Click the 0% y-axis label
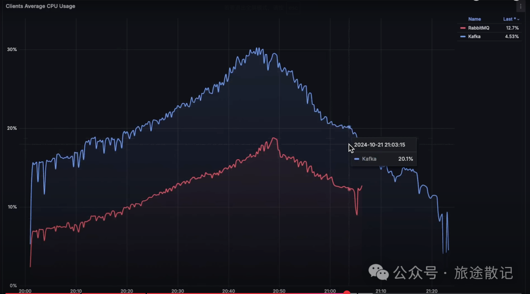This screenshot has width=530, height=294. 13,286
